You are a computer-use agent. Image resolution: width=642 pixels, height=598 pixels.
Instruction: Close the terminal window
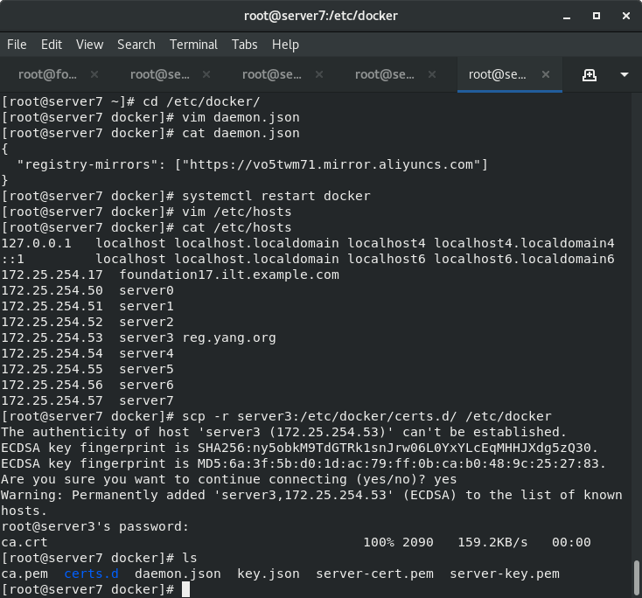coord(626,16)
